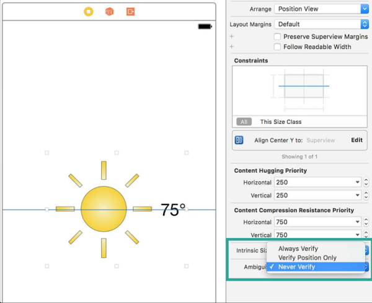
Task: Open the Layout Margins Default dropdown
Action: tap(321, 24)
